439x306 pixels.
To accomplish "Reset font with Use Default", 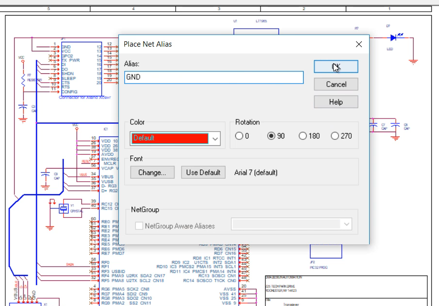I will coord(203,172).
